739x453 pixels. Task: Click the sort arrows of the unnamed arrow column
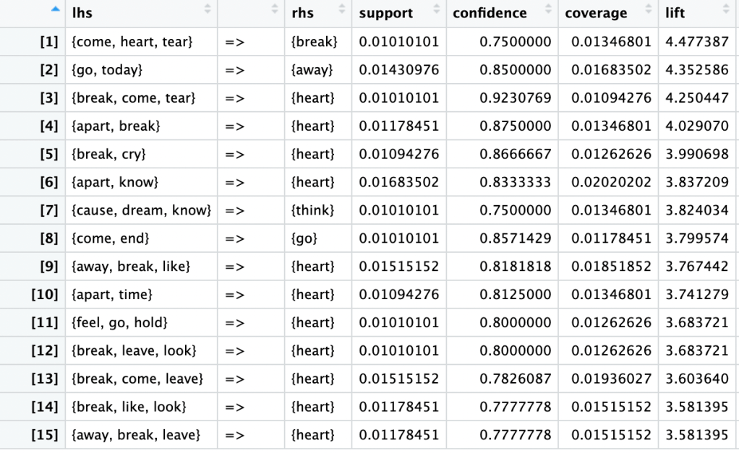(x=275, y=9)
